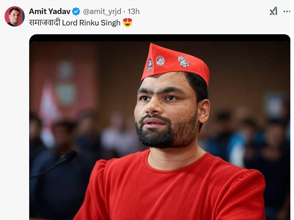294x220 pixels.
Task: Click the display name Amit Yadav
Action: click(x=50, y=11)
